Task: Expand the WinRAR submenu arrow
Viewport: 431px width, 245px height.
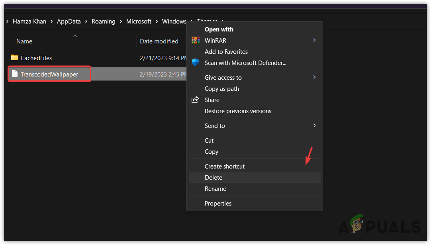Action: point(314,40)
